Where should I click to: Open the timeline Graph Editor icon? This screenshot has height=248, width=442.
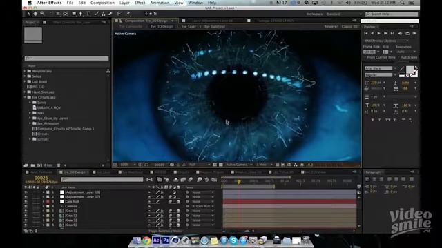point(214,179)
